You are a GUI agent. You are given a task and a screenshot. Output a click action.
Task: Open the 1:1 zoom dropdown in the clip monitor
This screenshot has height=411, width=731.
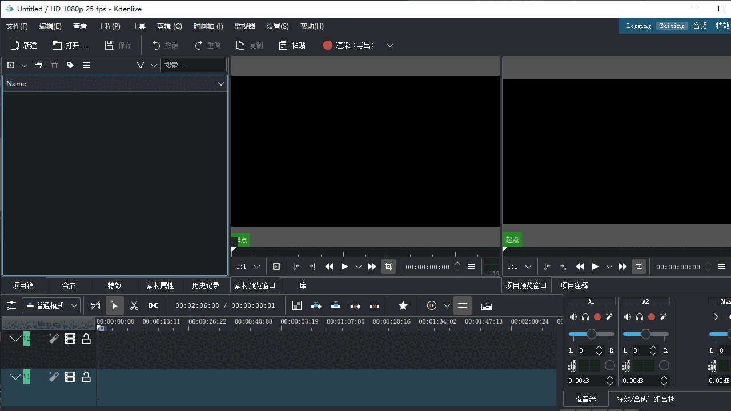pyautogui.click(x=246, y=267)
